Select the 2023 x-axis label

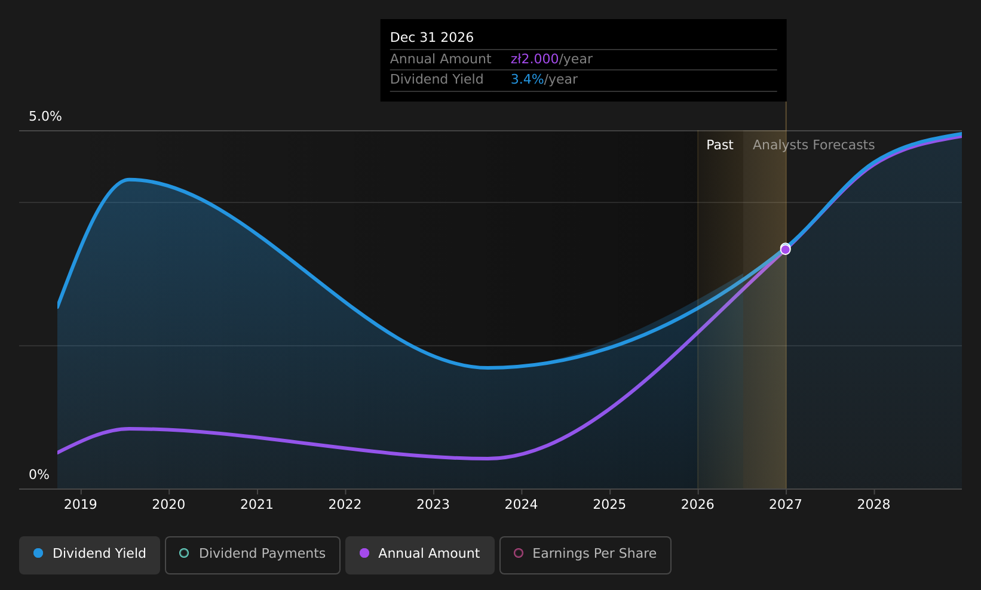coord(433,505)
